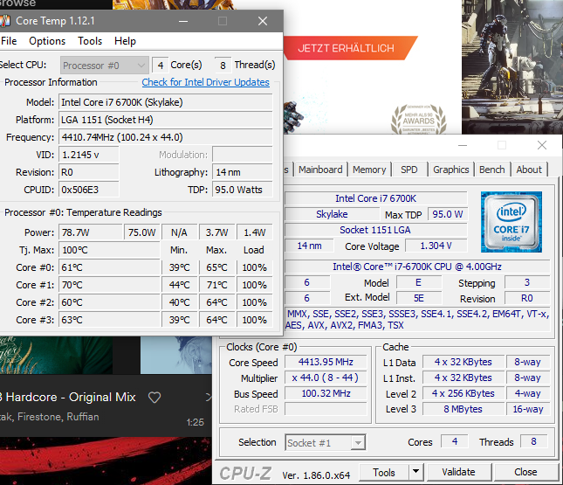Switch to SPD tab in CPU-Z

[x=409, y=170]
